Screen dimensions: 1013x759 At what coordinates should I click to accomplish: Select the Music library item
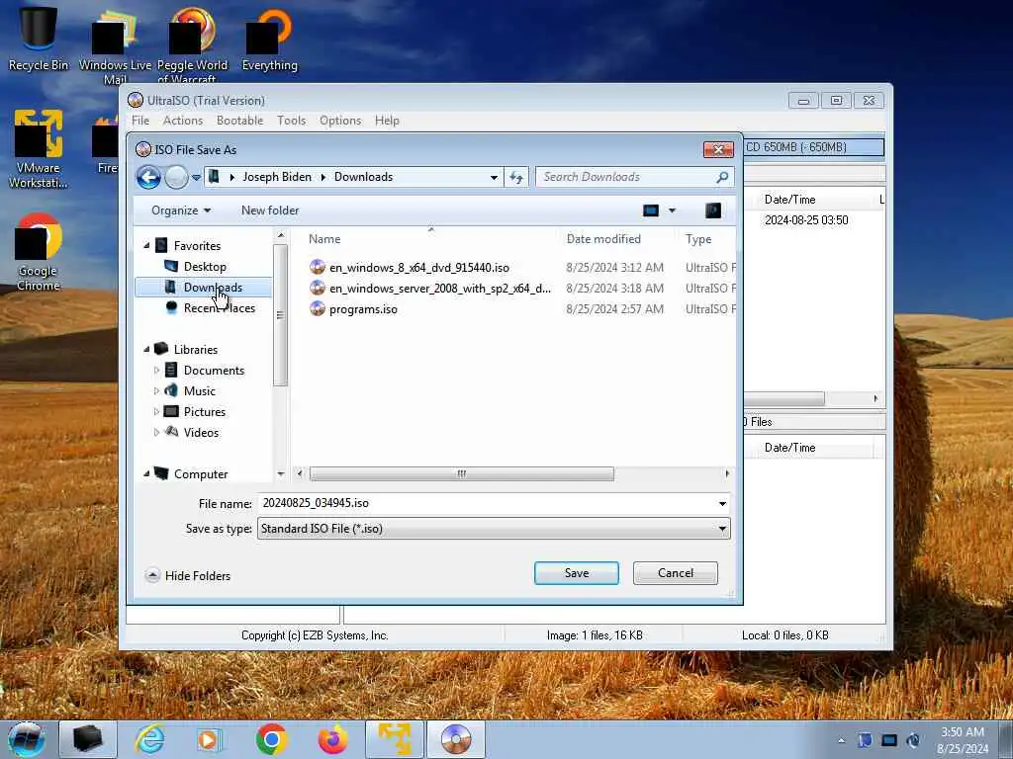[x=199, y=391]
